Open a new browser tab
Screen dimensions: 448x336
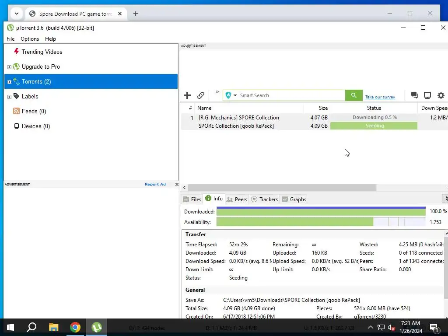click(136, 14)
